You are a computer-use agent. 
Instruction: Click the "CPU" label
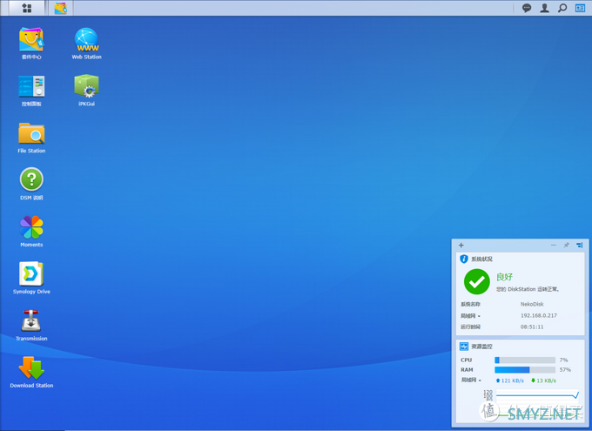coord(467,360)
